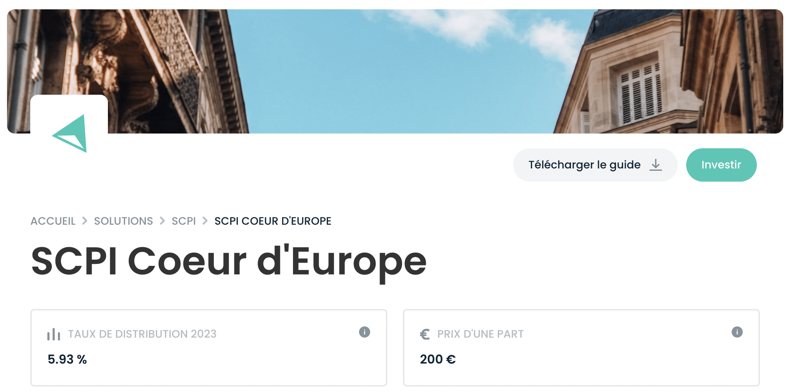Open info tooltip for Taux de distribution
The height and width of the screenshot is (392, 791).
364,332
